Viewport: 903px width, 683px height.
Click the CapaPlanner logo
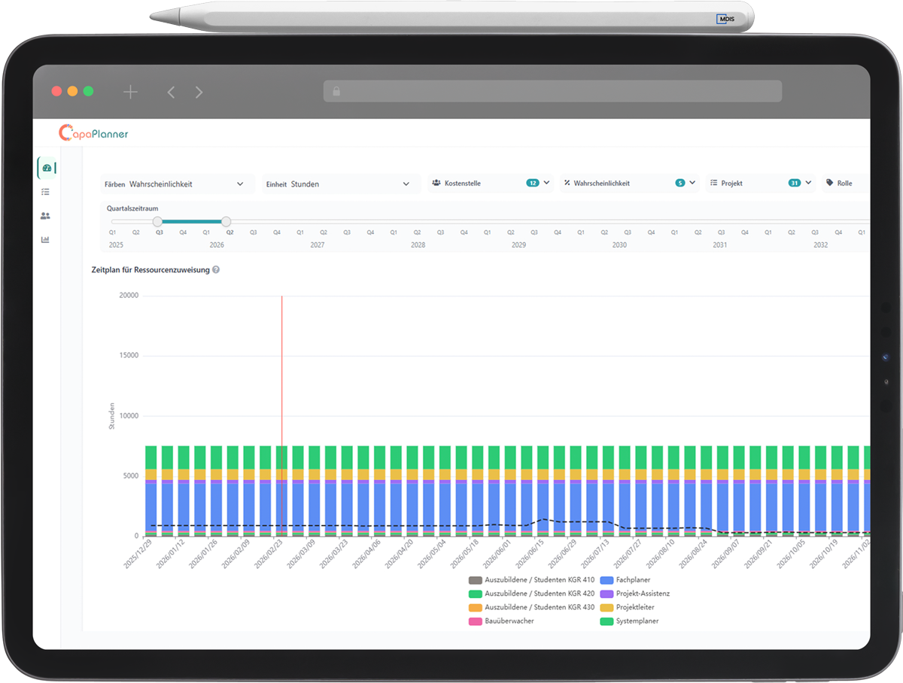[x=94, y=133]
